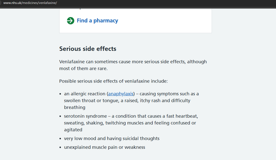Screen dimensions: 276x160
Task: Click the word 'breathing' in the first bullet
Action: 75,107
